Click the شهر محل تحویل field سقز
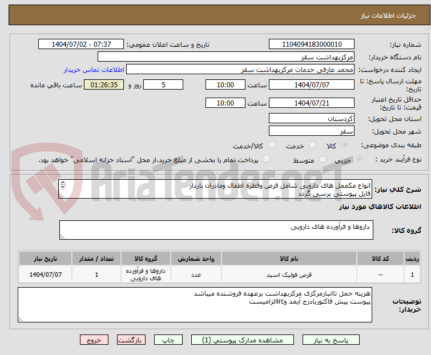The height and width of the screenshot is (355, 431). pos(312,131)
